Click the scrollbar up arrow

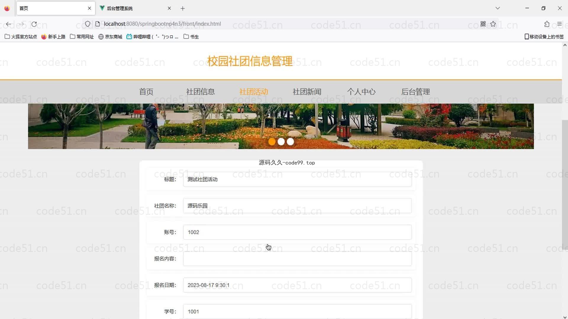point(565,45)
